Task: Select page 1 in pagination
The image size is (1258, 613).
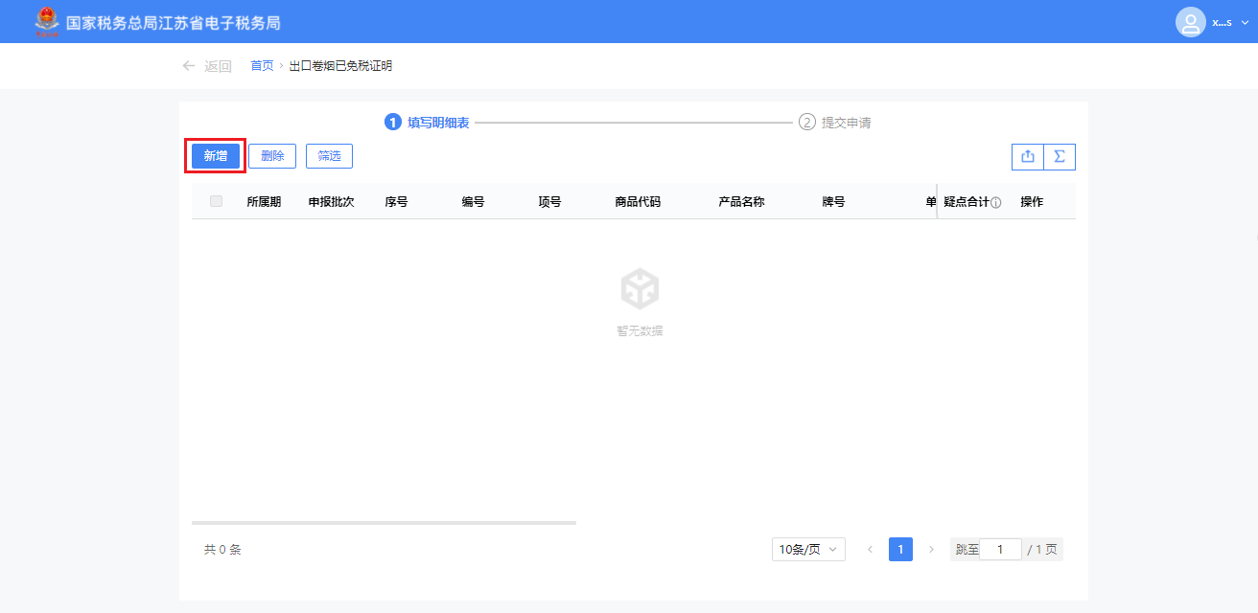Action: pos(900,550)
